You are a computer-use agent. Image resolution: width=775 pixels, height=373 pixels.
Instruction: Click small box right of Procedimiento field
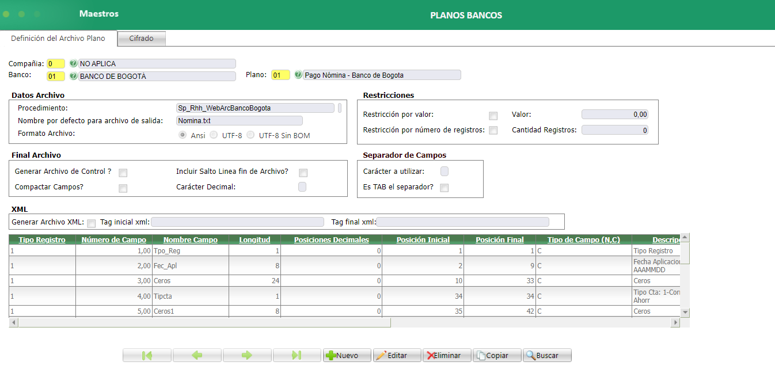click(340, 108)
